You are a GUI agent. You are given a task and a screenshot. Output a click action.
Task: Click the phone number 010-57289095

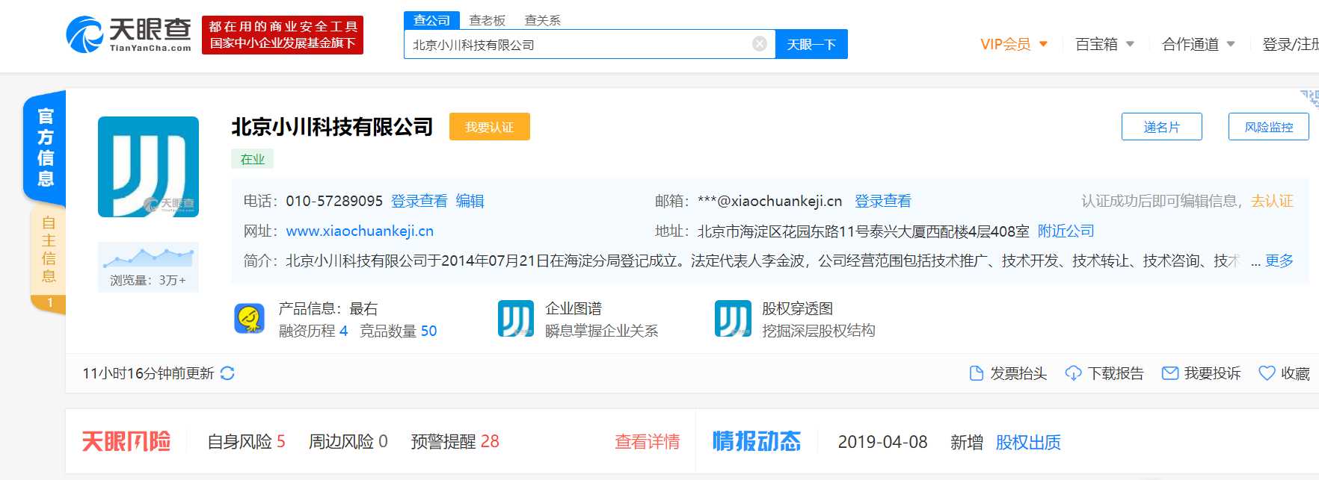coord(334,201)
